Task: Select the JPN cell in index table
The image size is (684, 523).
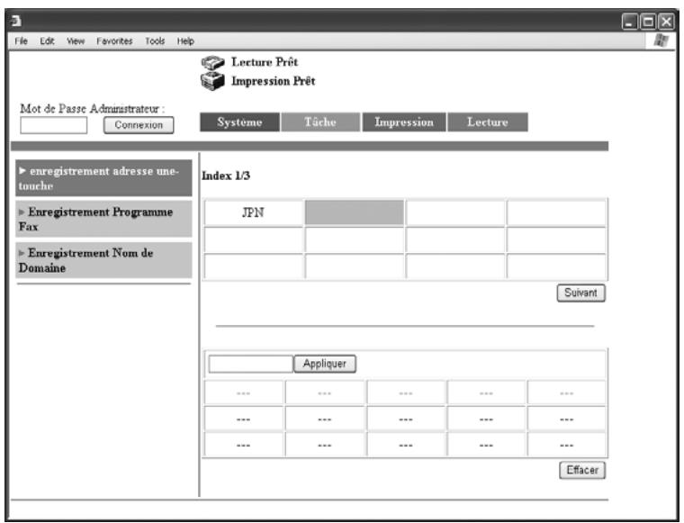Action: (254, 212)
